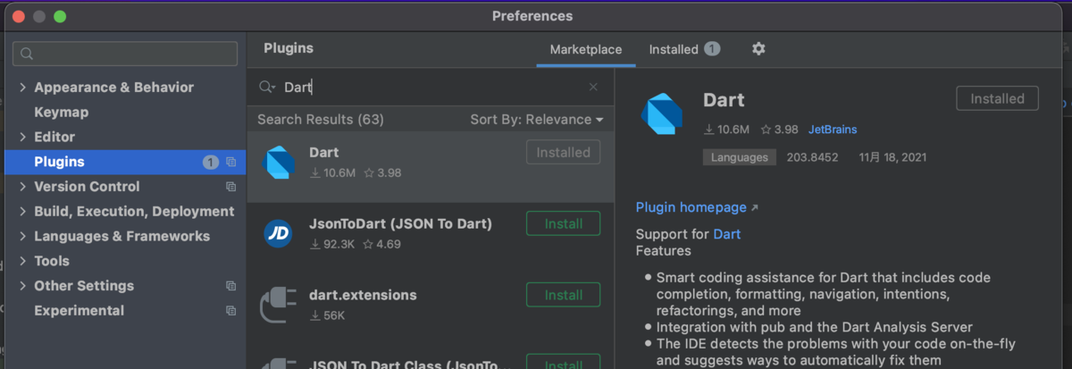Switch to the Marketplace tab
Image resolution: width=1072 pixels, height=369 pixels.
click(586, 49)
